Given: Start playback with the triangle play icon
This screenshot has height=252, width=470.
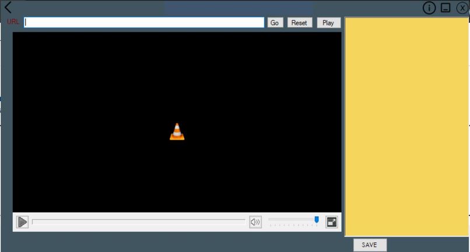Looking at the screenshot, I should pyautogui.click(x=22, y=222).
